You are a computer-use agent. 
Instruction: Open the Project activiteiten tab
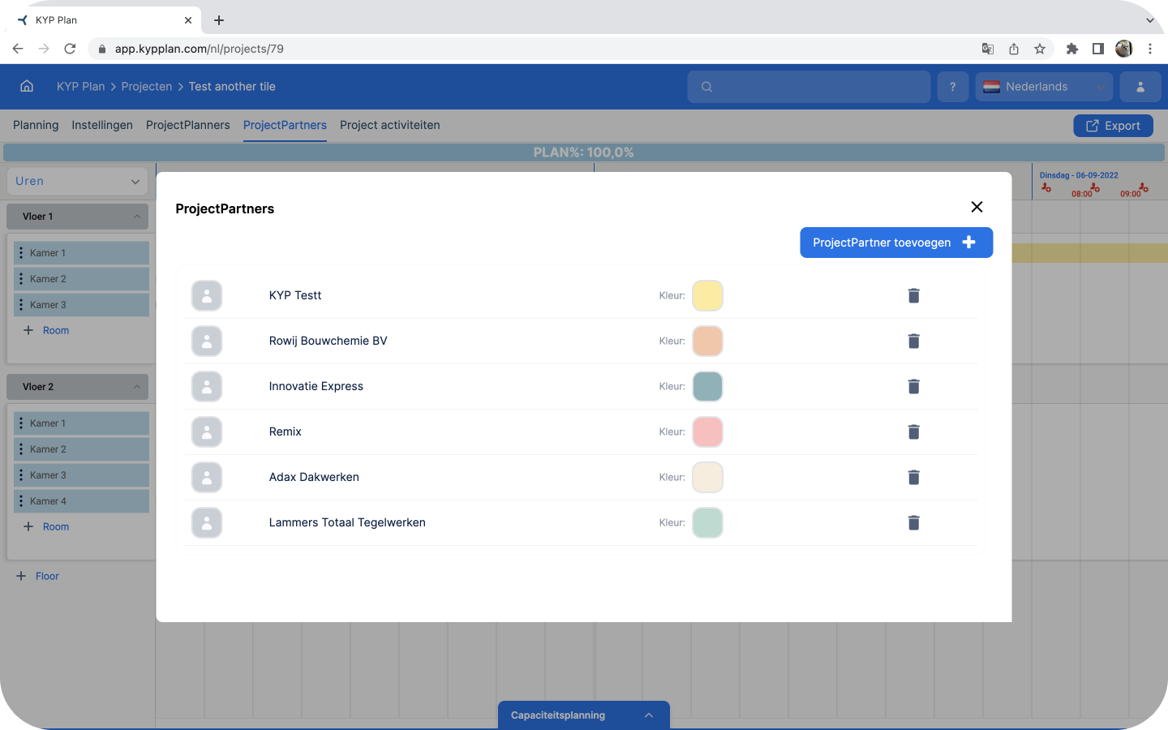[390, 125]
